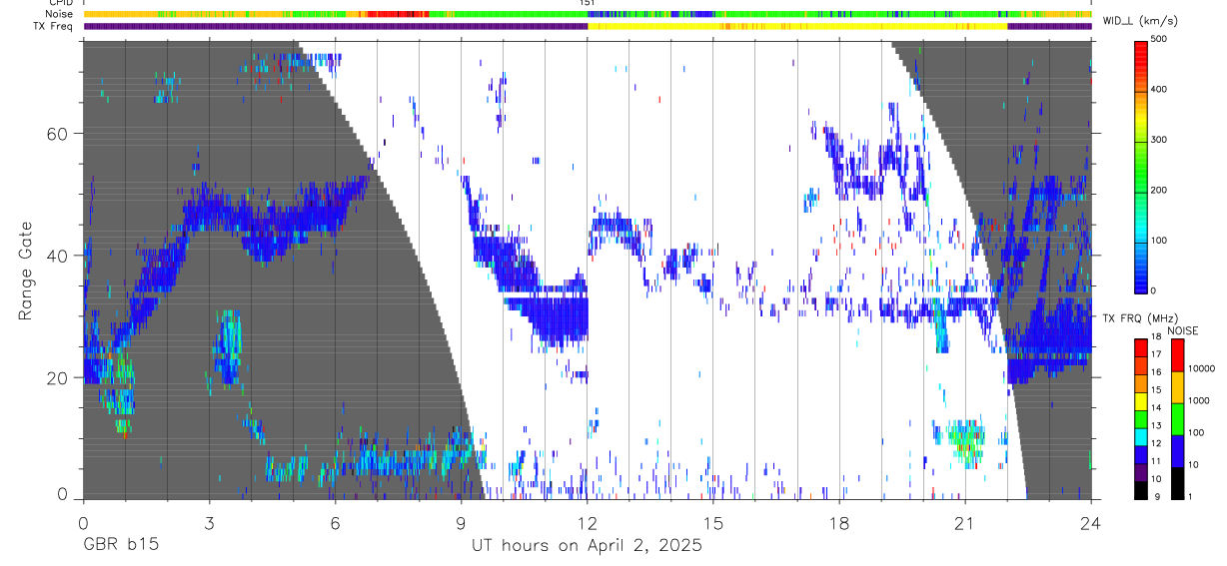Click the "21" UT hour axis label
Image resolution: width=1227 pixels, height=566 pixels.
tap(965, 523)
